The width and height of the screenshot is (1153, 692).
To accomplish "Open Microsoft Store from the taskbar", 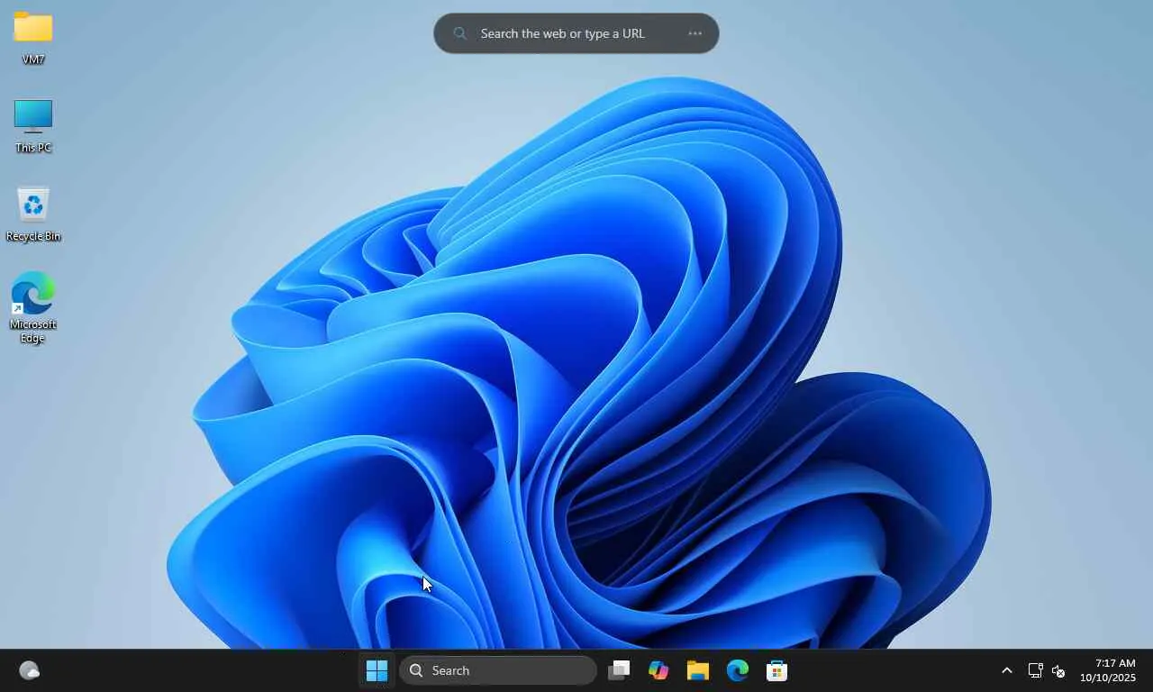I will [777, 670].
